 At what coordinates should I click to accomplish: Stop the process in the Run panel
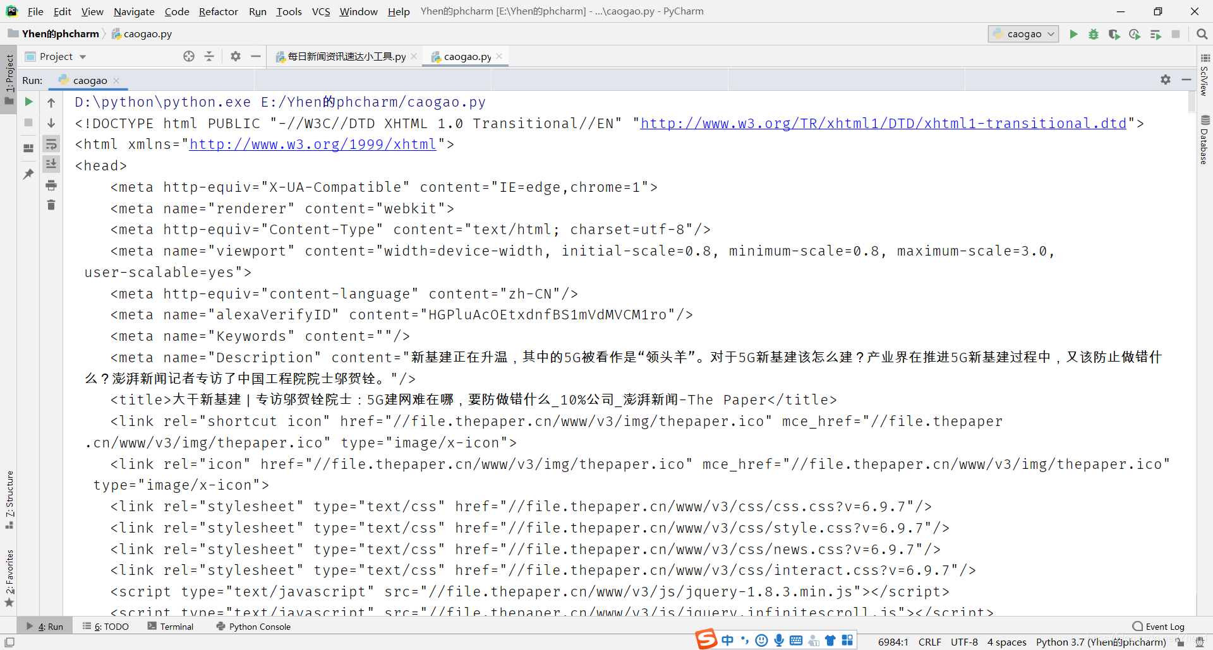coord(28,122)
